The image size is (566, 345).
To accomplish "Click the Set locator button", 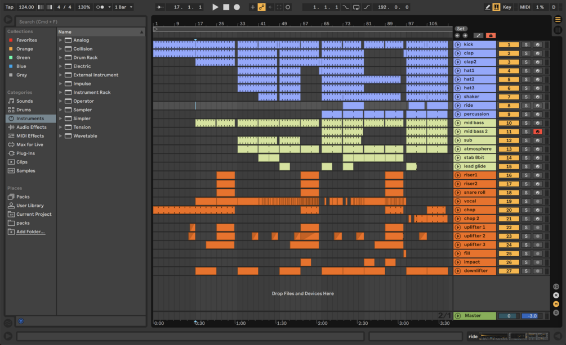I will pyautogui.click(x=461, y=29).
